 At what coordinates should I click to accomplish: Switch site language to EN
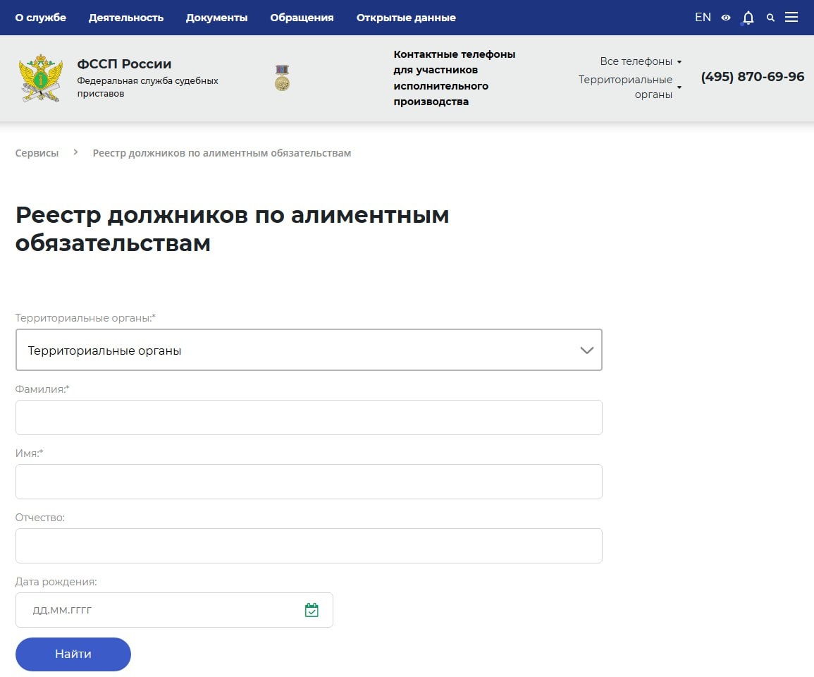pyautogui.click(x=702, y=16)
